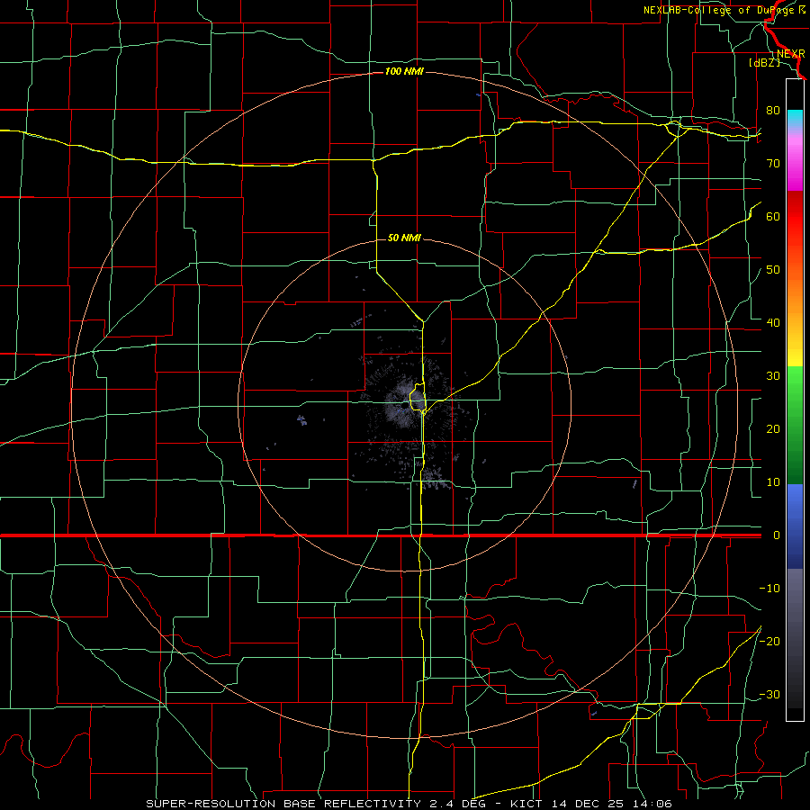Click the magenta band of the color scale

[795, 166]
